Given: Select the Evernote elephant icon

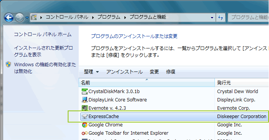Looking at the screenshot, I should (x=85, y=108).
